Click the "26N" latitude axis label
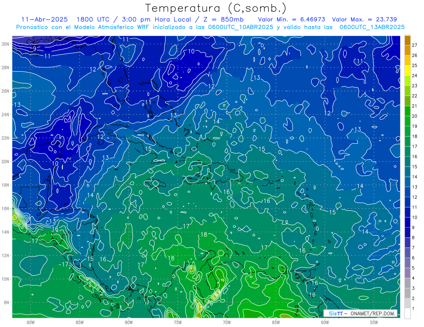The width and height of the screenshot is (424, 327). pos(5,91)
